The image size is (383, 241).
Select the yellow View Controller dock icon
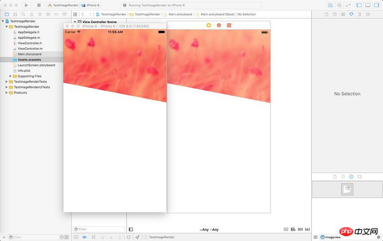tap(209, 25)
